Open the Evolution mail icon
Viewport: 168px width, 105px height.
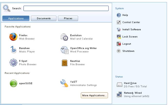pyautogui.click(x=64, y=37)
